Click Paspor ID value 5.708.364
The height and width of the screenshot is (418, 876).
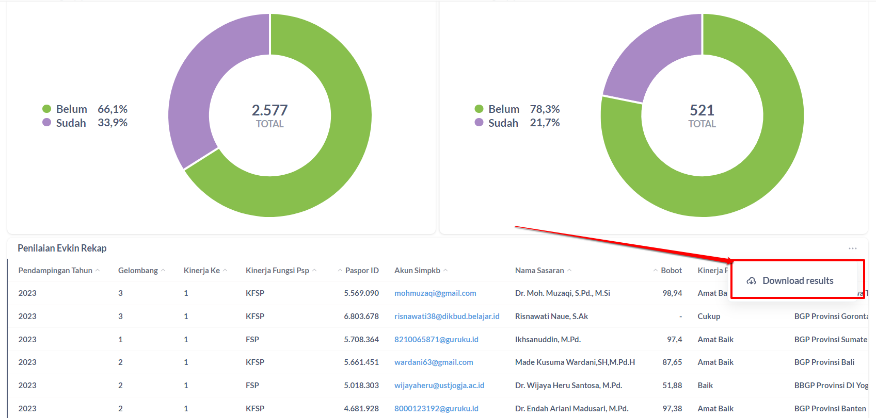[361, 340]
